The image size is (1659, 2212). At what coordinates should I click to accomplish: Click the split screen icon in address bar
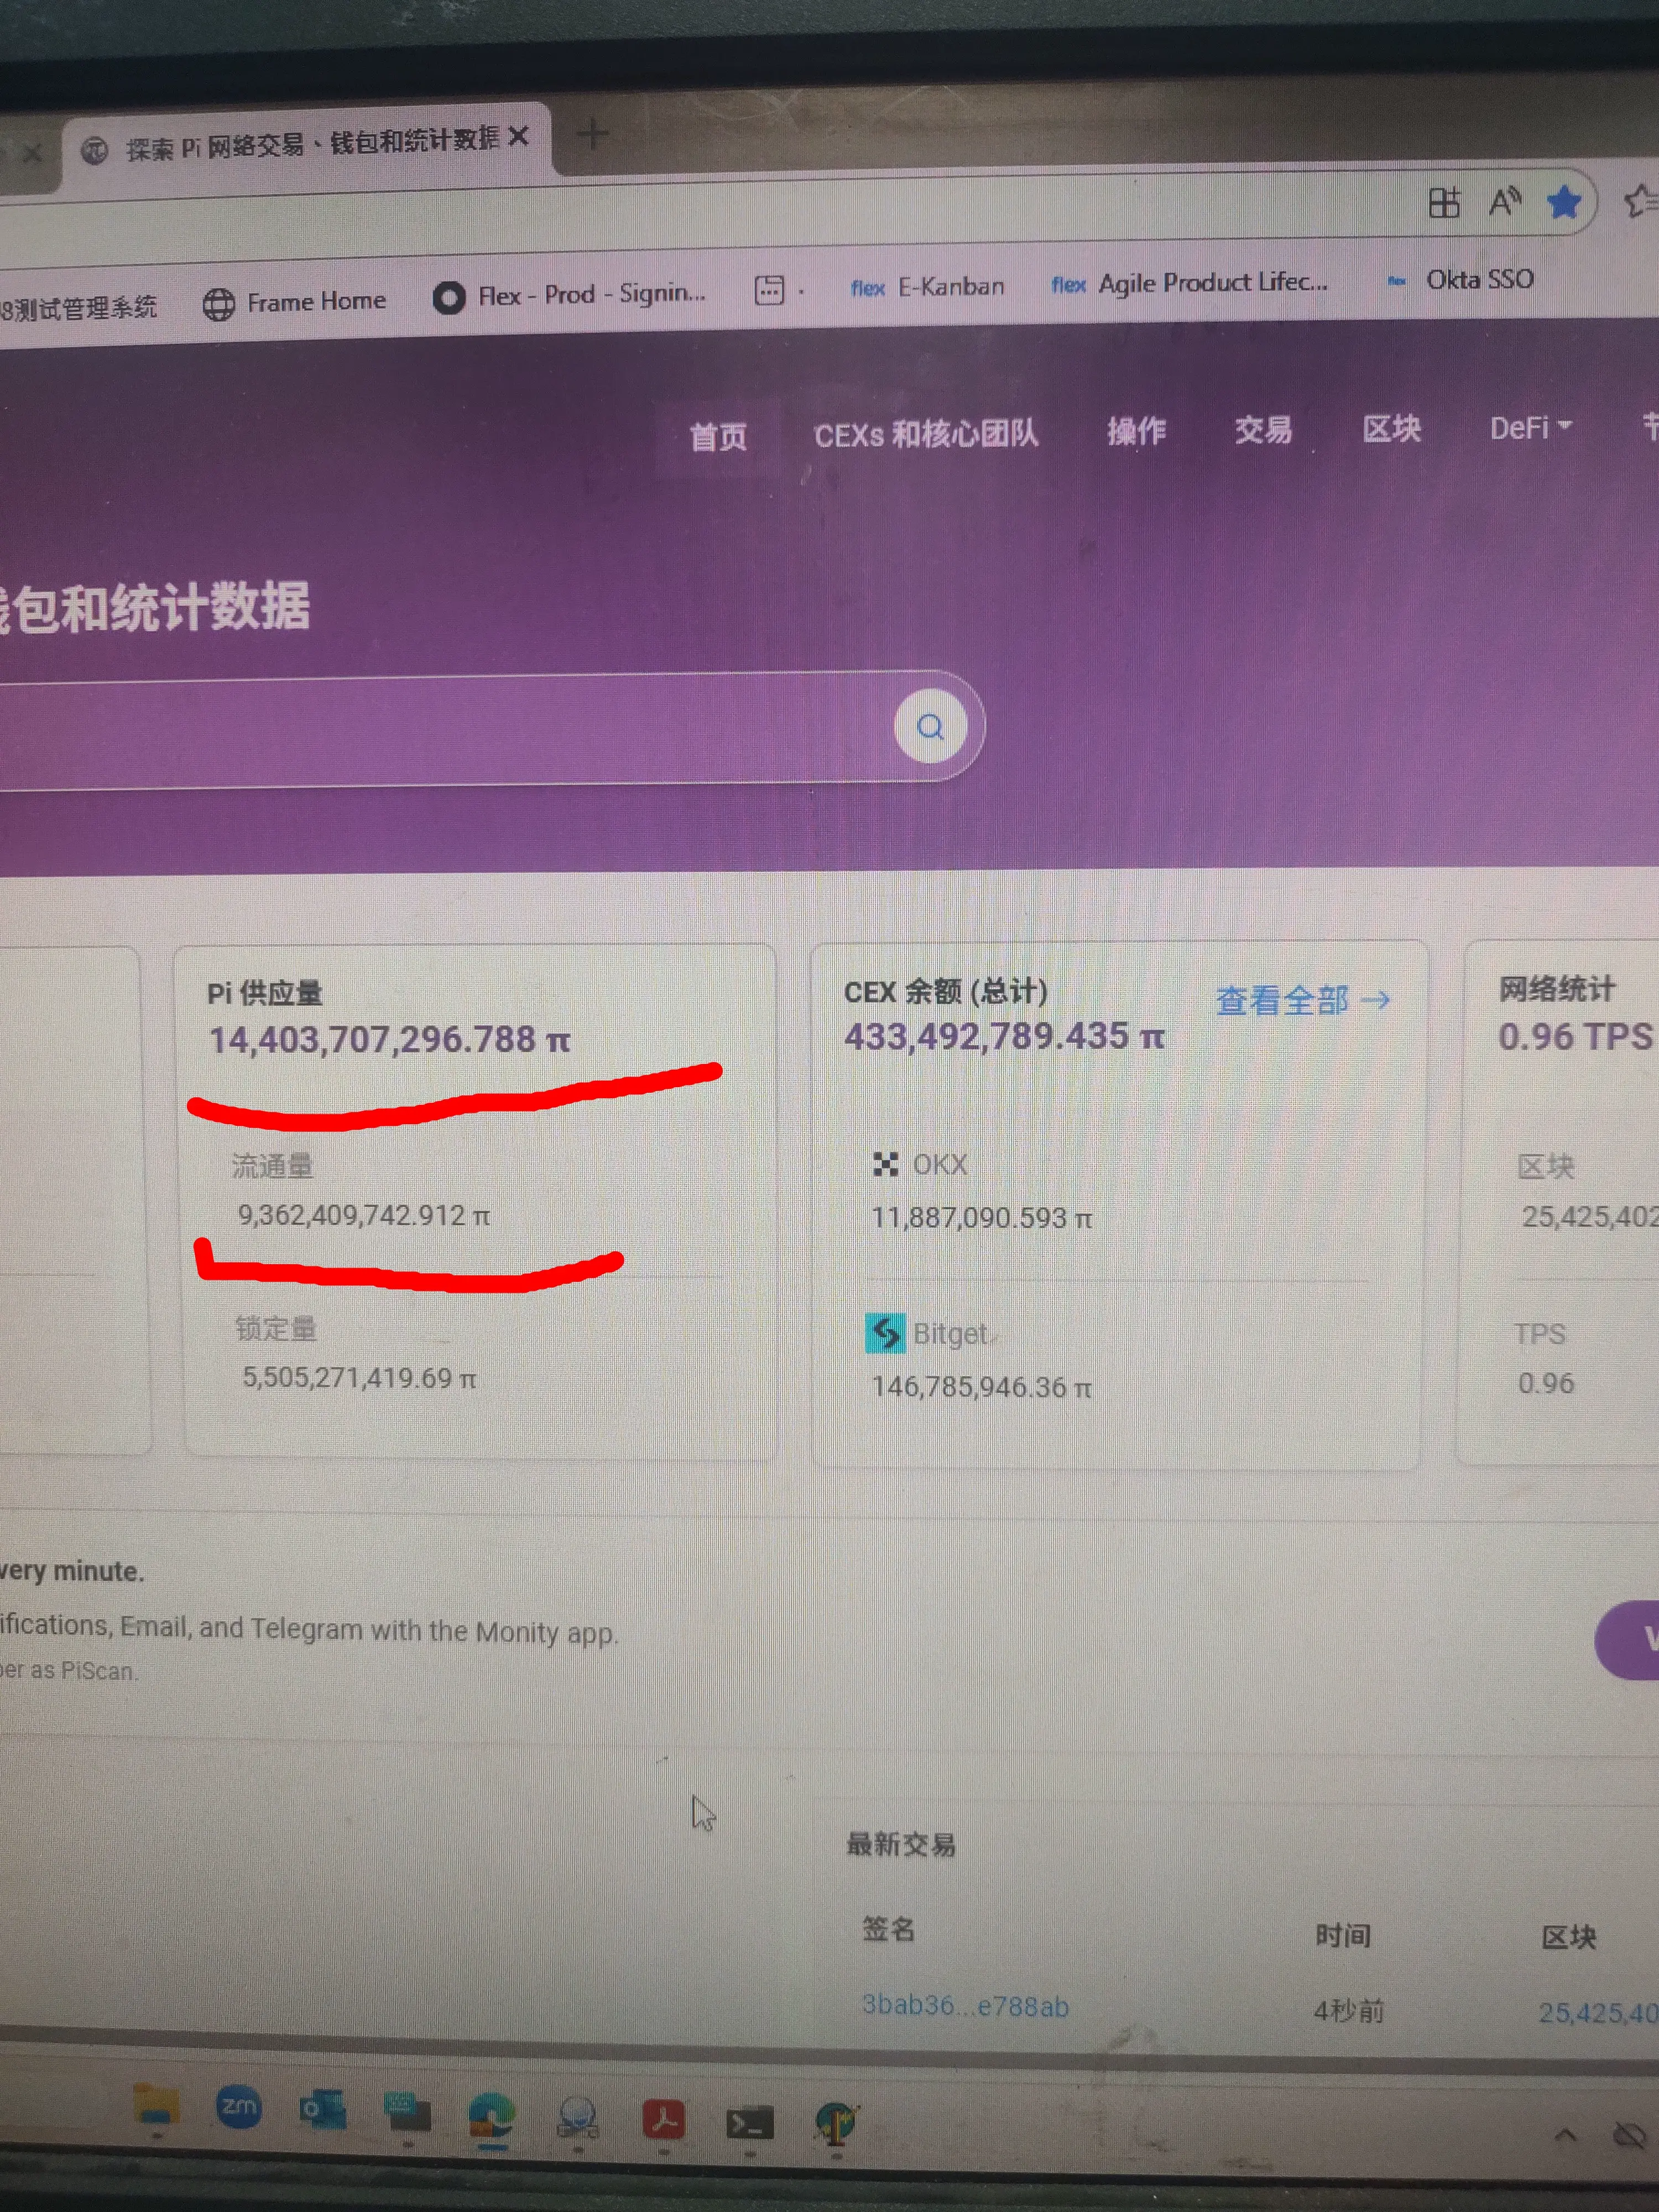(x=1443, y=203)
